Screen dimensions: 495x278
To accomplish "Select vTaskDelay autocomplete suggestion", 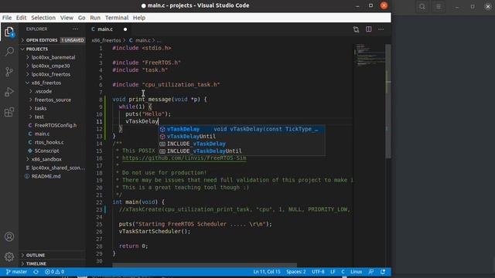I will (241, 129).
